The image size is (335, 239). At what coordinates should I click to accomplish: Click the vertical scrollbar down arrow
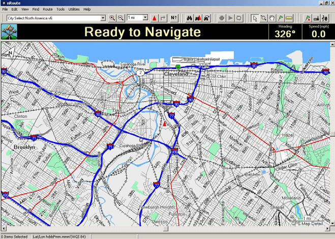click(332, 224)
